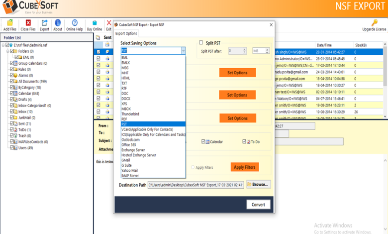Image resolution: width=388 pixels, height=234 pixels.
Task: Select the JunkMail (0) tree item
Action: point(27,117)
